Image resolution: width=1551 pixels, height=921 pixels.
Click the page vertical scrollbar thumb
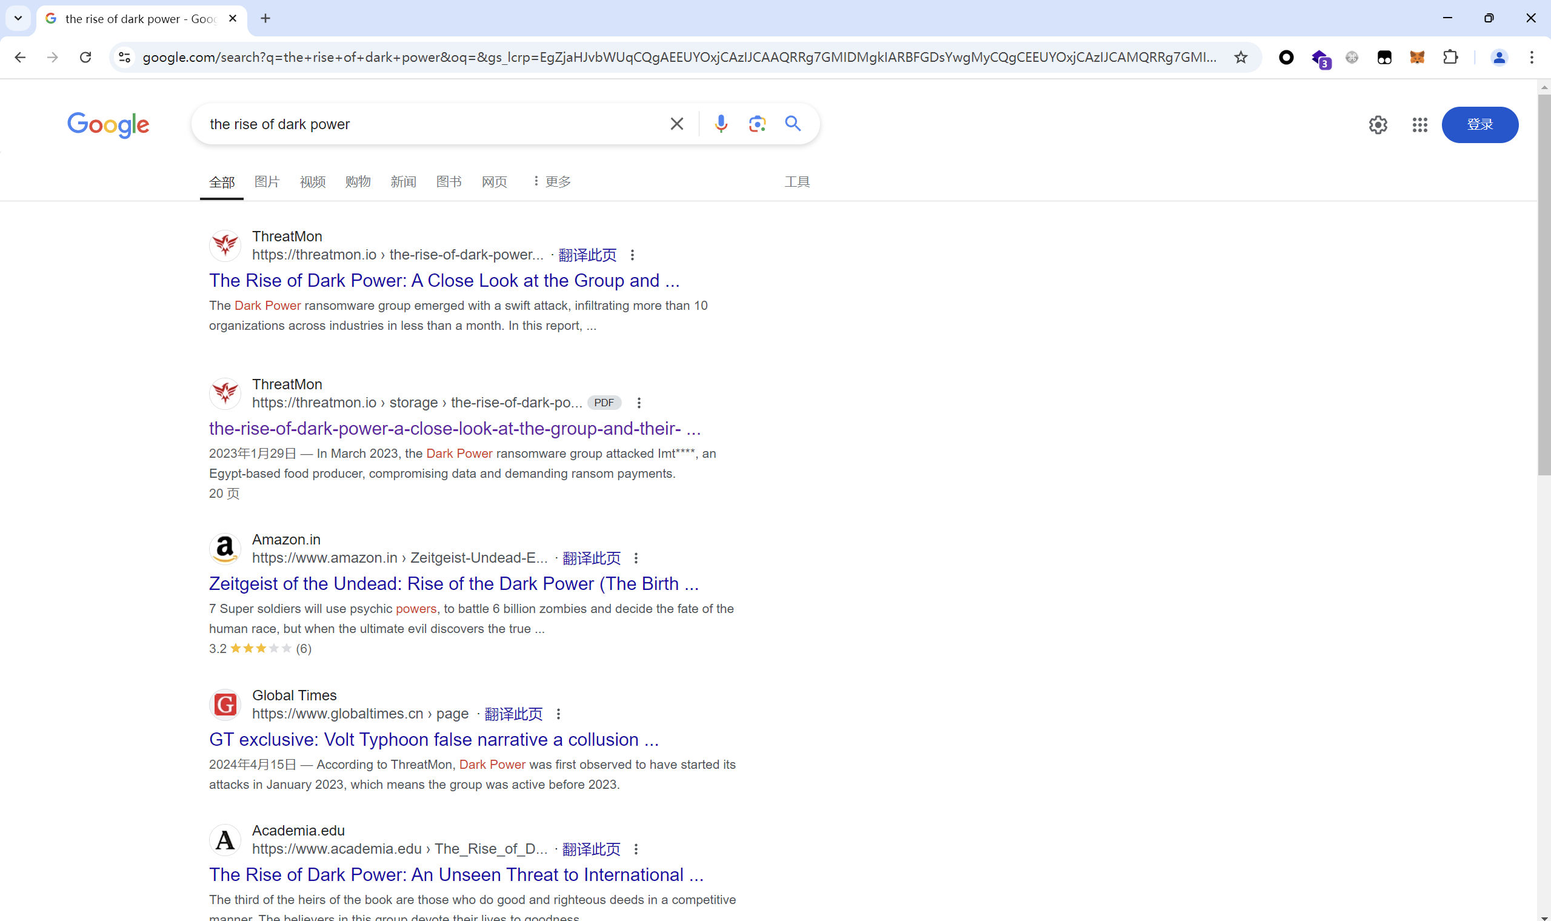pyautogui.click(x=1544, y=284)
